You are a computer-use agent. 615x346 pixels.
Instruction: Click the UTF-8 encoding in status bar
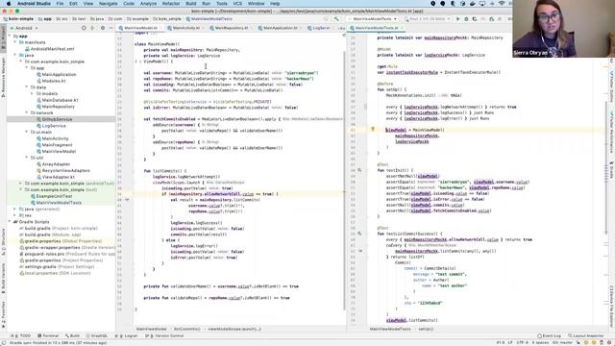(x=522, y=343)
